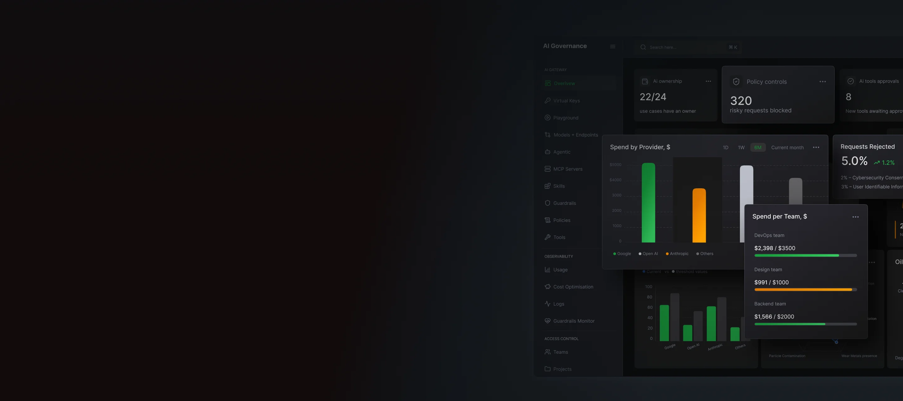The width and height of the screenshot is (903, 401).
Task: Click the Policy controls shield icon
Action: coord(736,81)
